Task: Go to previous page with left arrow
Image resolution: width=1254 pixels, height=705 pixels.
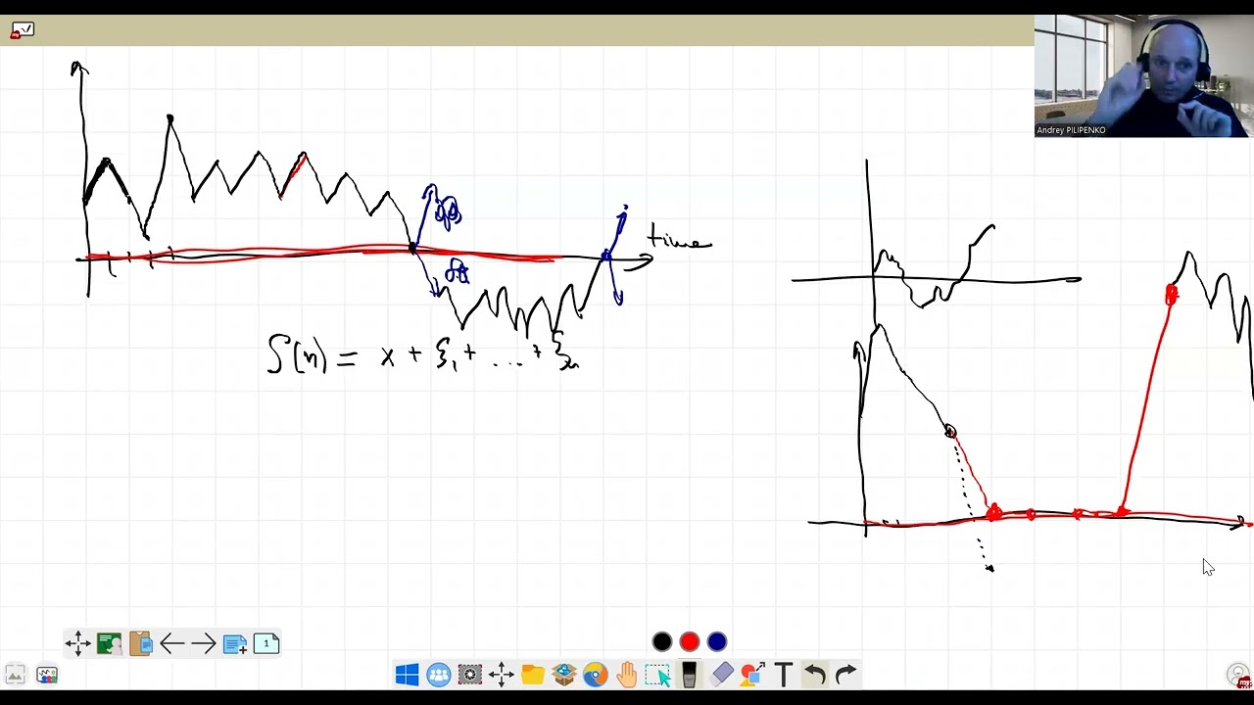Action: click(172, 643)
